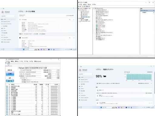Open 操作 menu in コンピューターの管理
This screenshot has height=116, width=155.
(85, 5)
